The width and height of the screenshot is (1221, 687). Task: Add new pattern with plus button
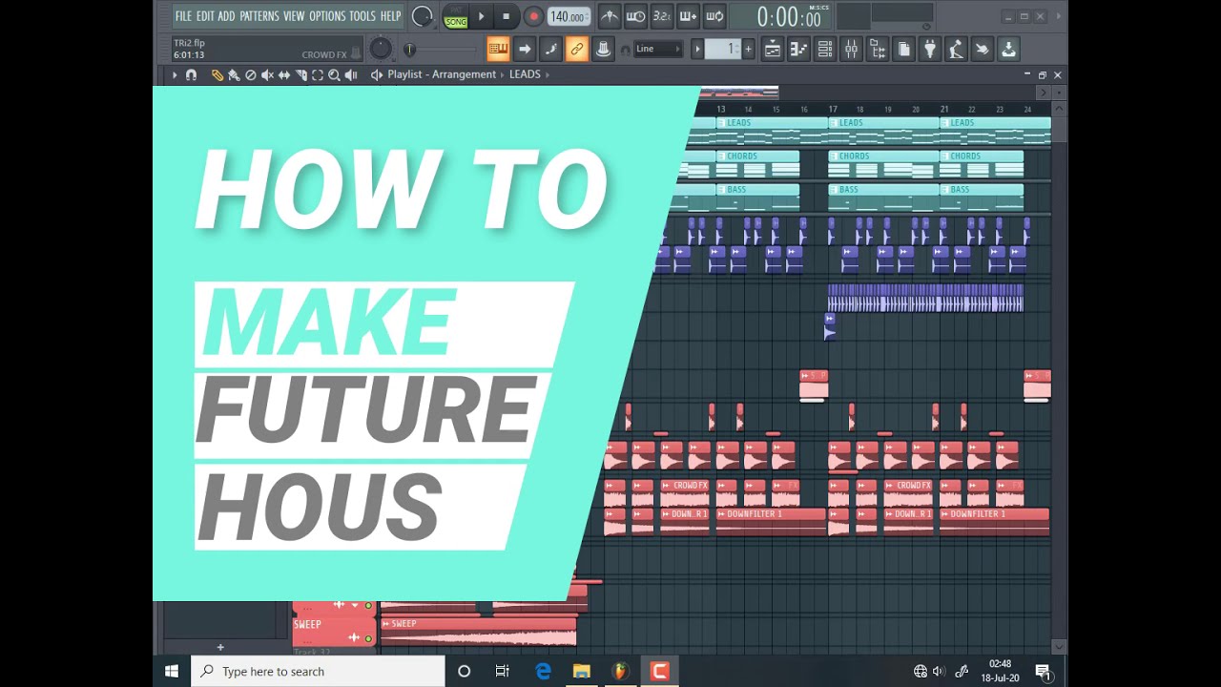coord(748,49)
